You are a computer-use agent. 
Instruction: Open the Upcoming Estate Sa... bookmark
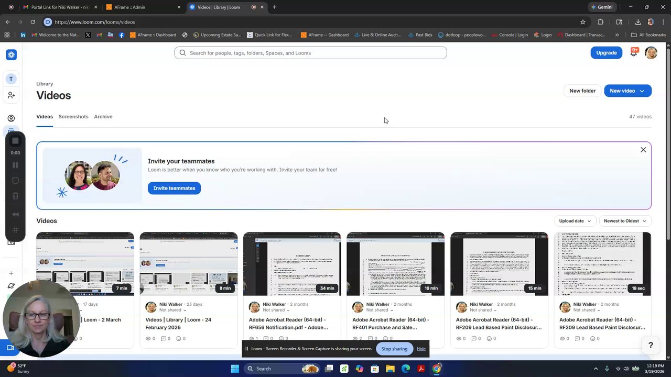[217, 35]
